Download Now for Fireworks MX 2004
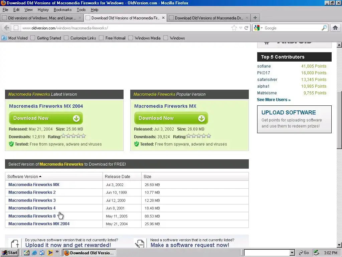 pos(46,118)
